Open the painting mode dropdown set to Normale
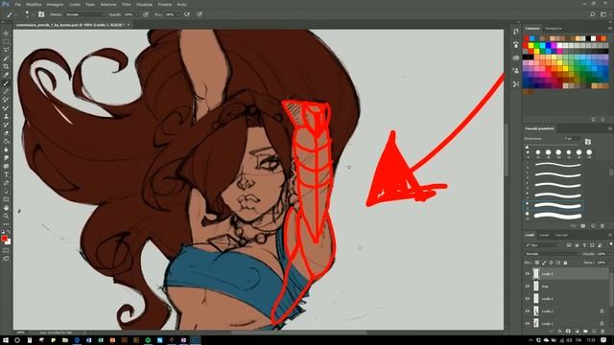614x345 pixels. click(x=85, y=14)
